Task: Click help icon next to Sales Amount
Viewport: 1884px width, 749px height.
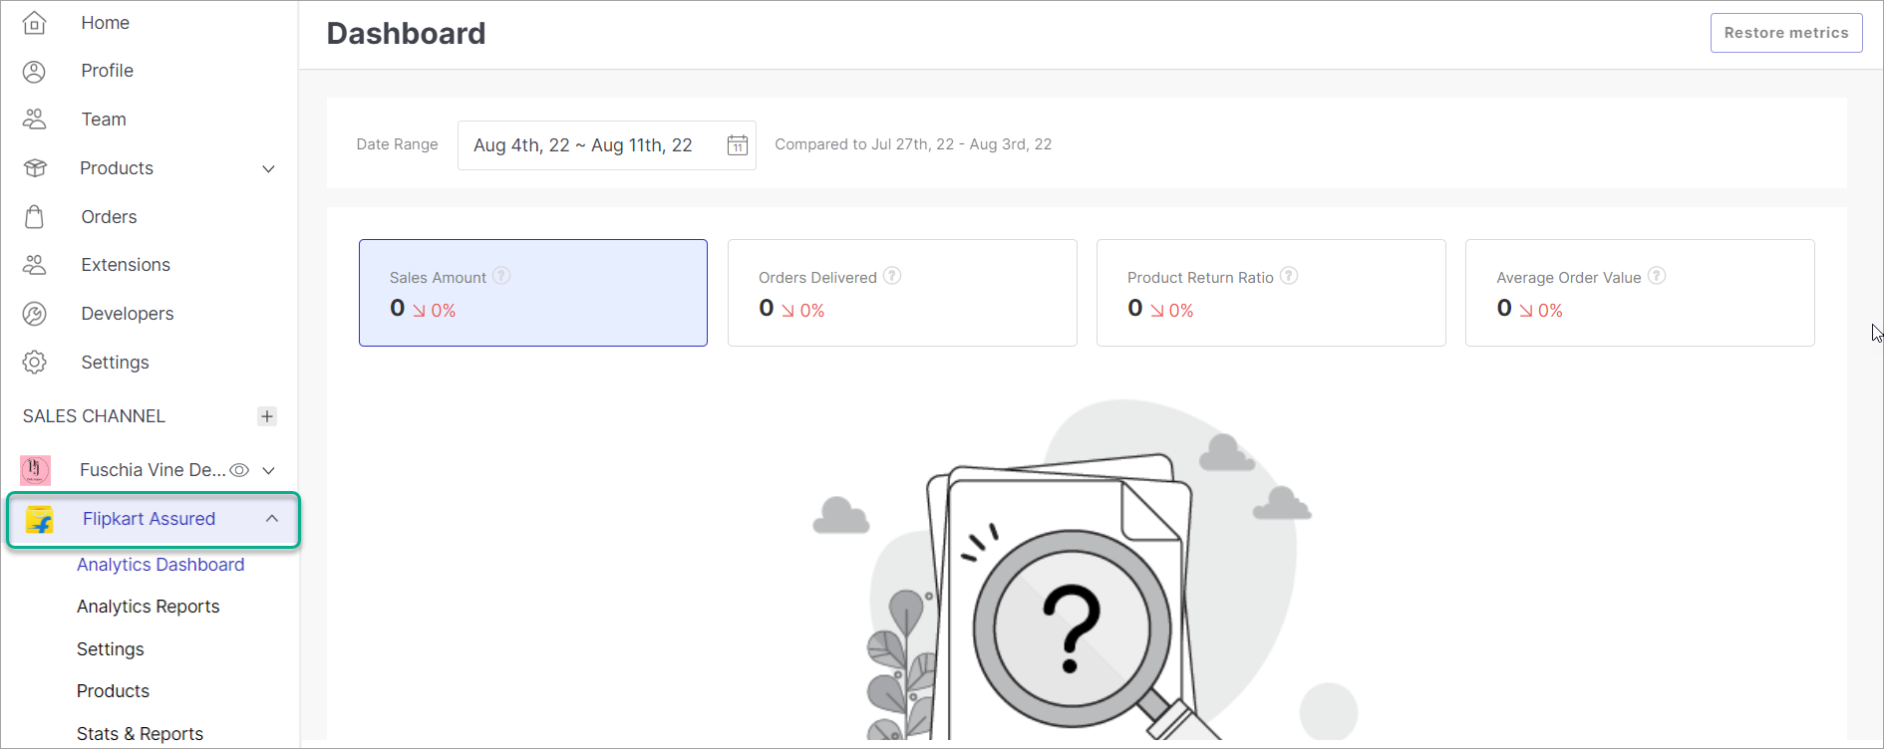Action: [501, 276]
